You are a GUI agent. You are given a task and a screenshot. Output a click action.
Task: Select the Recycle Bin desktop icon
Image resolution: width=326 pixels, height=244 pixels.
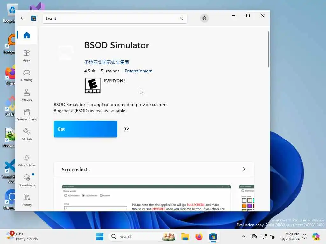click(10, 13)
